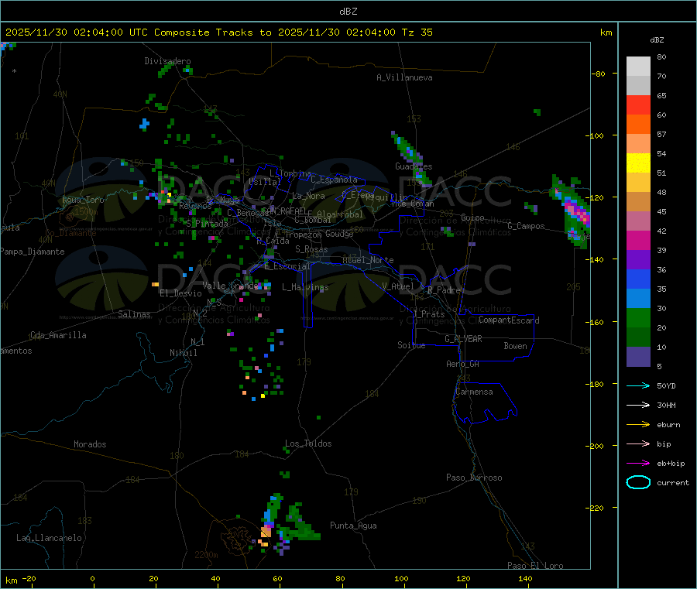
Task: Click the 'Valle_Grande' map label
Action: [231, 285]
